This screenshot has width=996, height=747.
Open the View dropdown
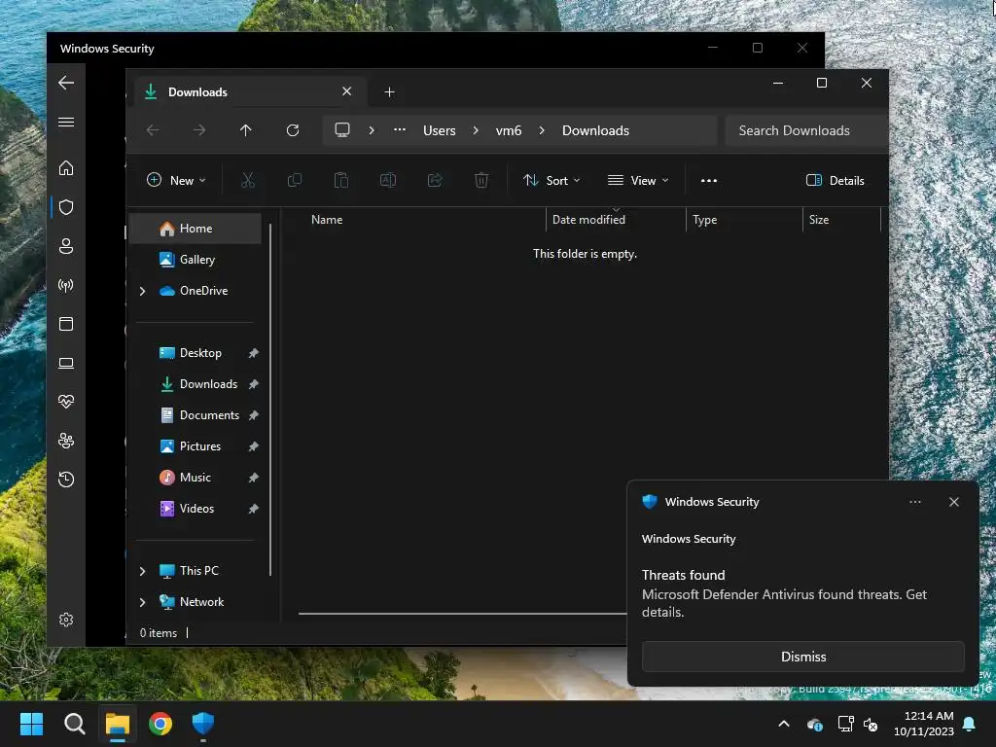click(x=638, y=180)
